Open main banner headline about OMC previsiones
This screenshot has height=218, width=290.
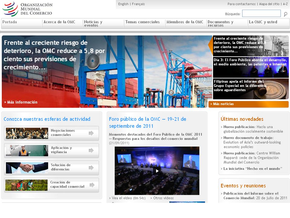[54, 55]
